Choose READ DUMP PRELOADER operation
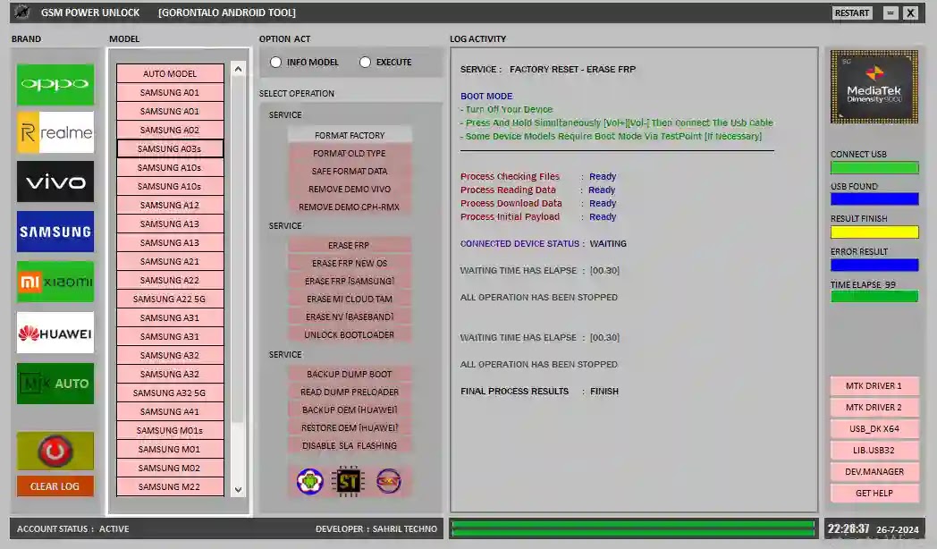 [350, 392]
